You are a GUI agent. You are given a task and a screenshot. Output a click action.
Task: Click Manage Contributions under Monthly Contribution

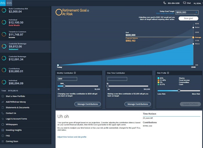[88, 104]
